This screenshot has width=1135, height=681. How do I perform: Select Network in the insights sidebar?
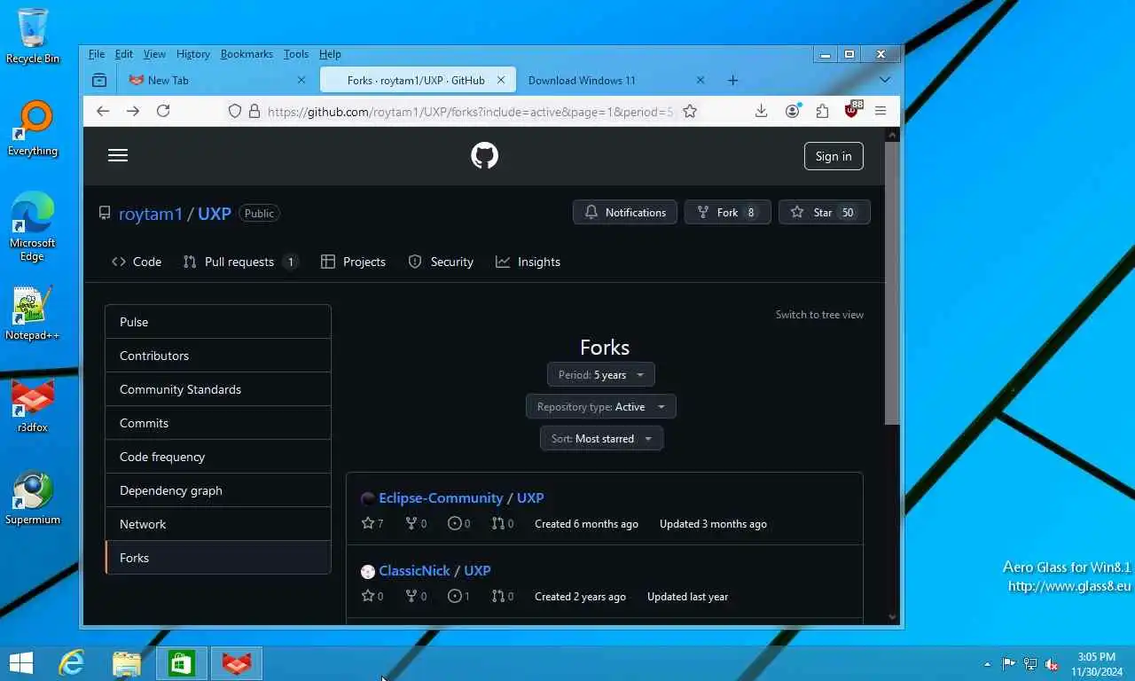pyautogui.click(x=218, y=524)
